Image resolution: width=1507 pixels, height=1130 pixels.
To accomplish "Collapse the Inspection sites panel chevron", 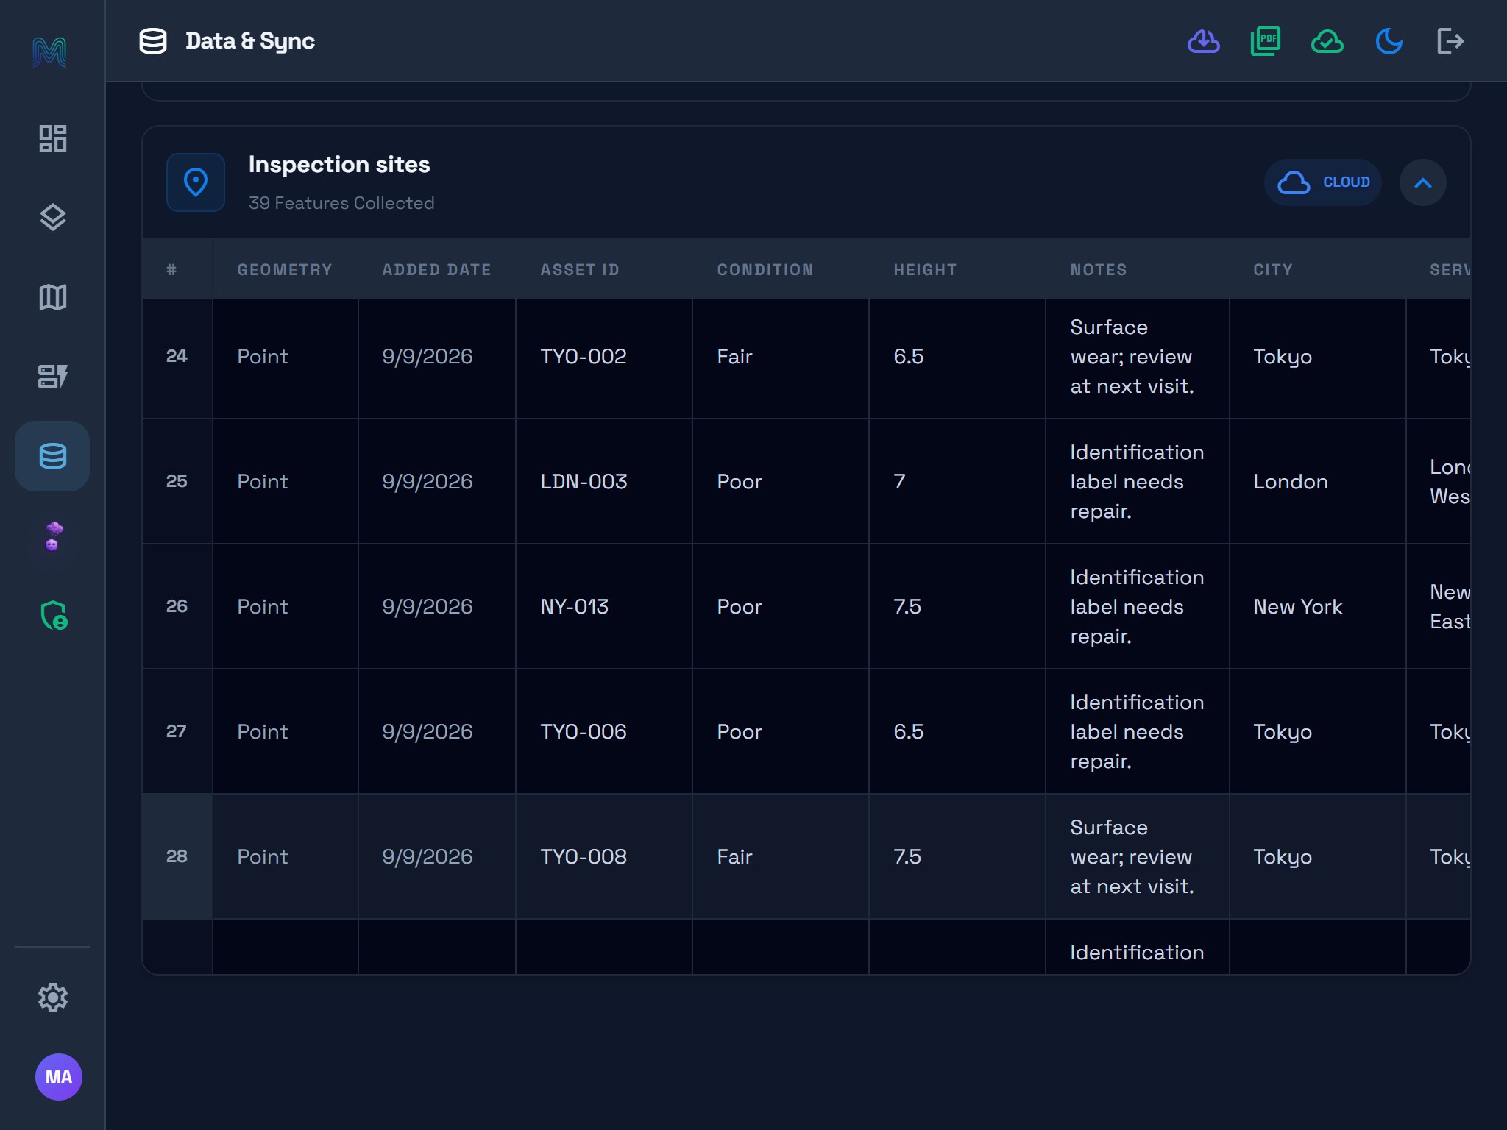I will coord(1423,182).
